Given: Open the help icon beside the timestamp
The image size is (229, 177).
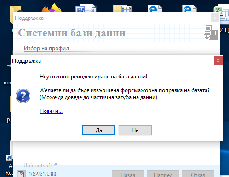Looking at the screenshot, I should pyautogui.click(x=21, y=174).
